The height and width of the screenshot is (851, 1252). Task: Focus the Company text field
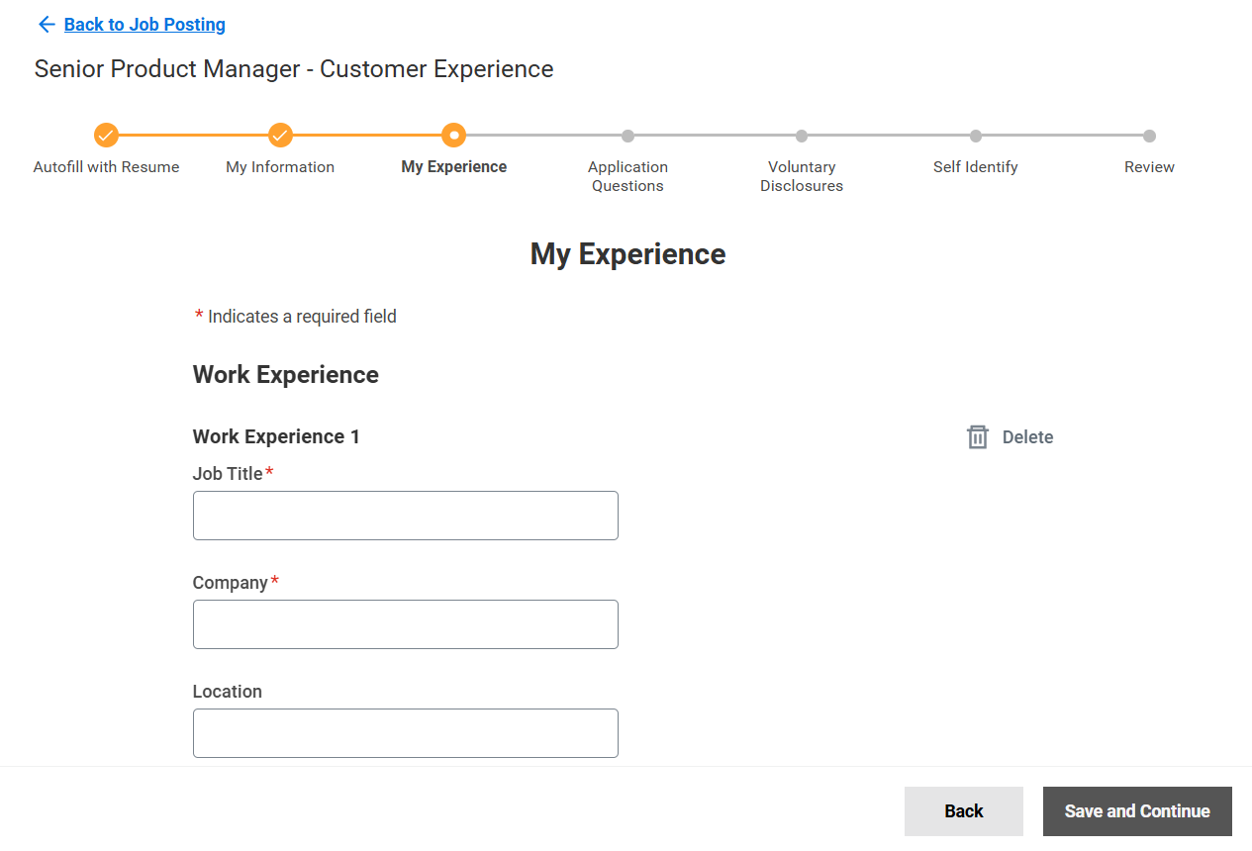point(405,624)
